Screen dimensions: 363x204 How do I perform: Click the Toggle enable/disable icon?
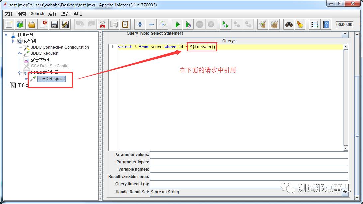click(x=163, y=24)
